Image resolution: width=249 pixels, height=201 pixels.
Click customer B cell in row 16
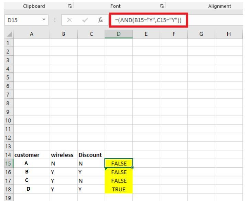(32, 172)
